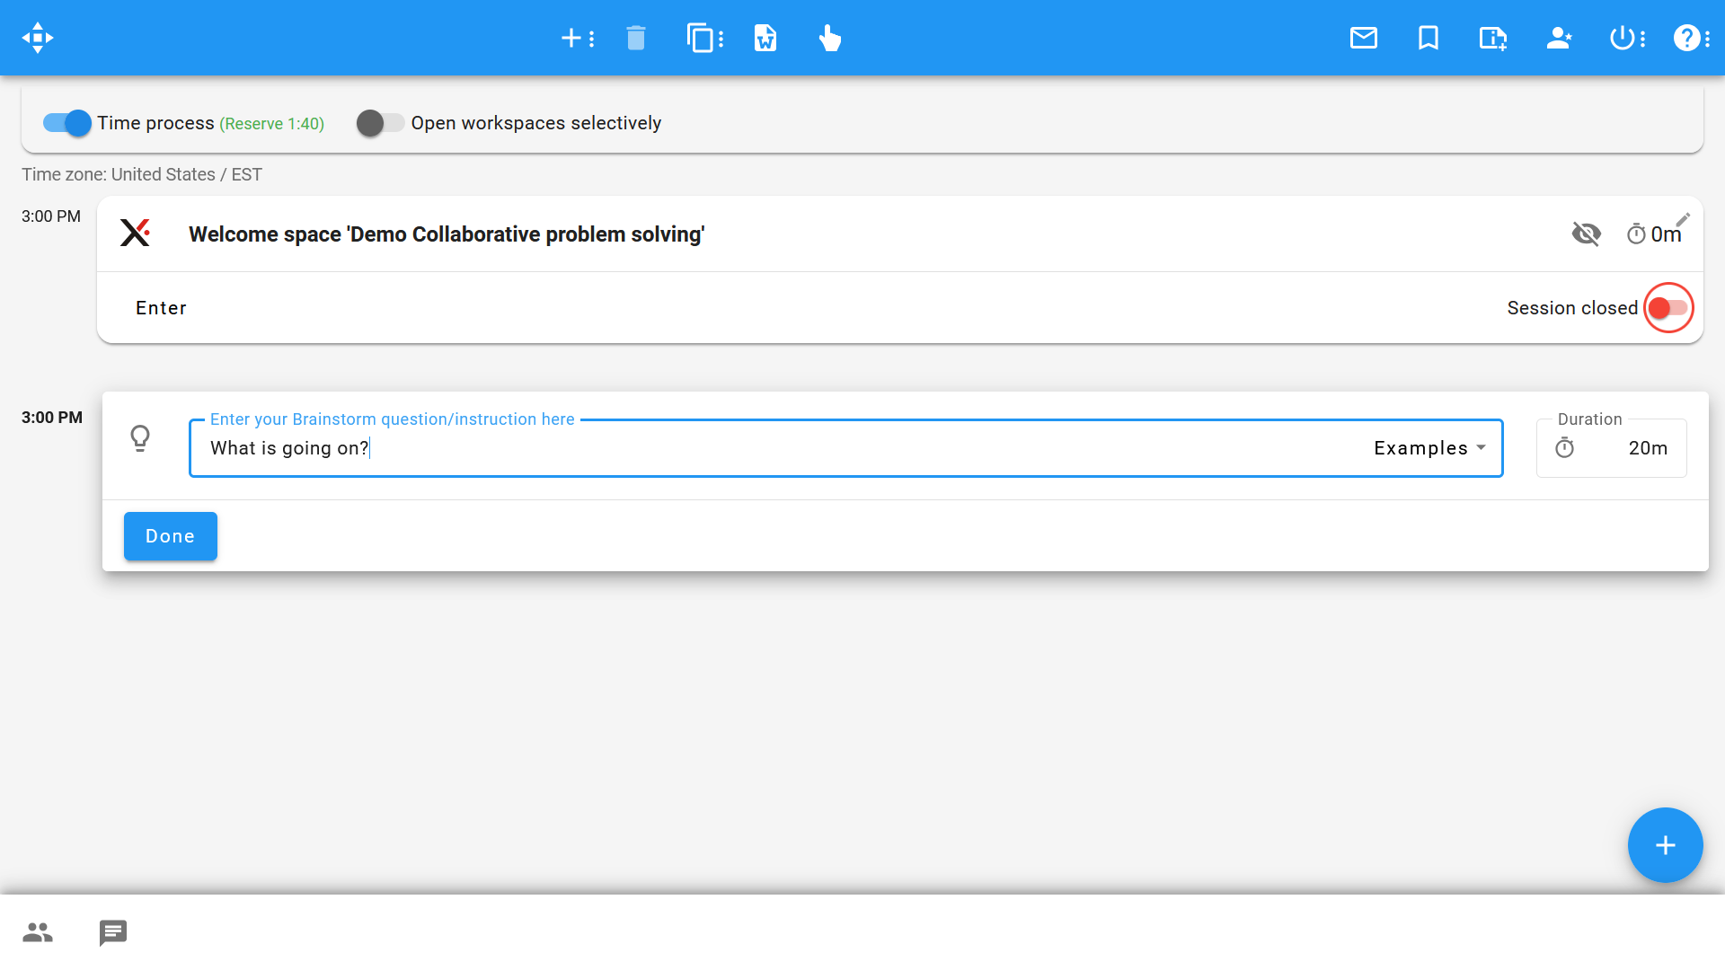
Task: Click the bookmark icon in header
Action: point(1429,38)
